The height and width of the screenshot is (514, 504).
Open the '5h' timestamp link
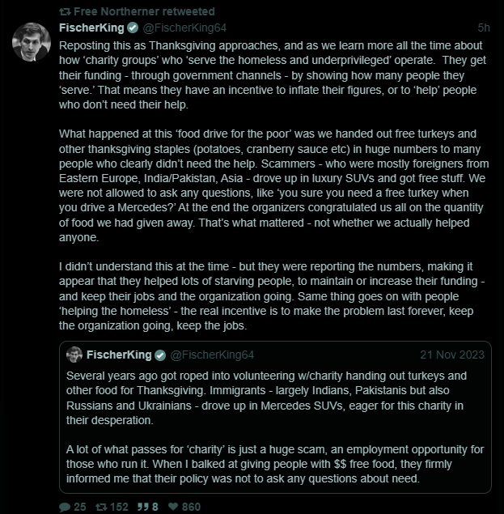484,28
